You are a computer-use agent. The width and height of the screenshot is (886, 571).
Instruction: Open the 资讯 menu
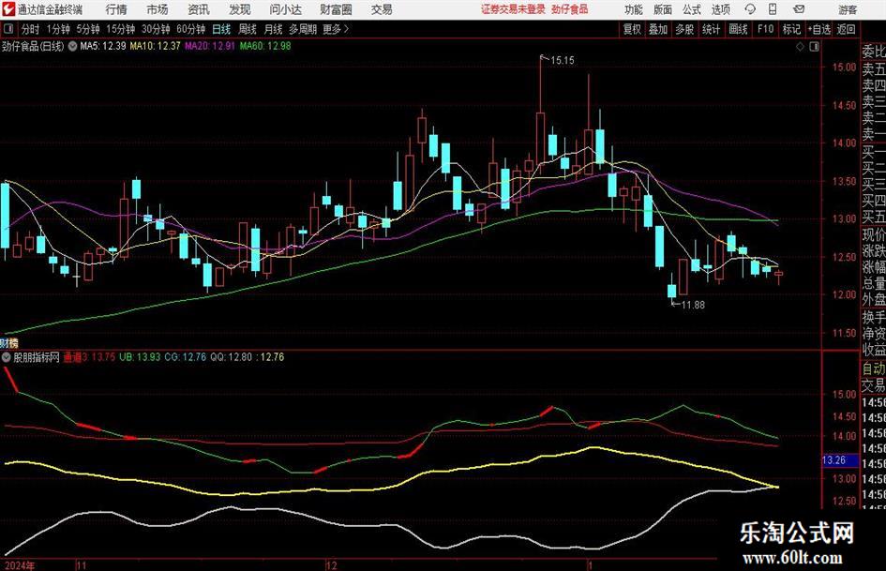pos(199,9)
